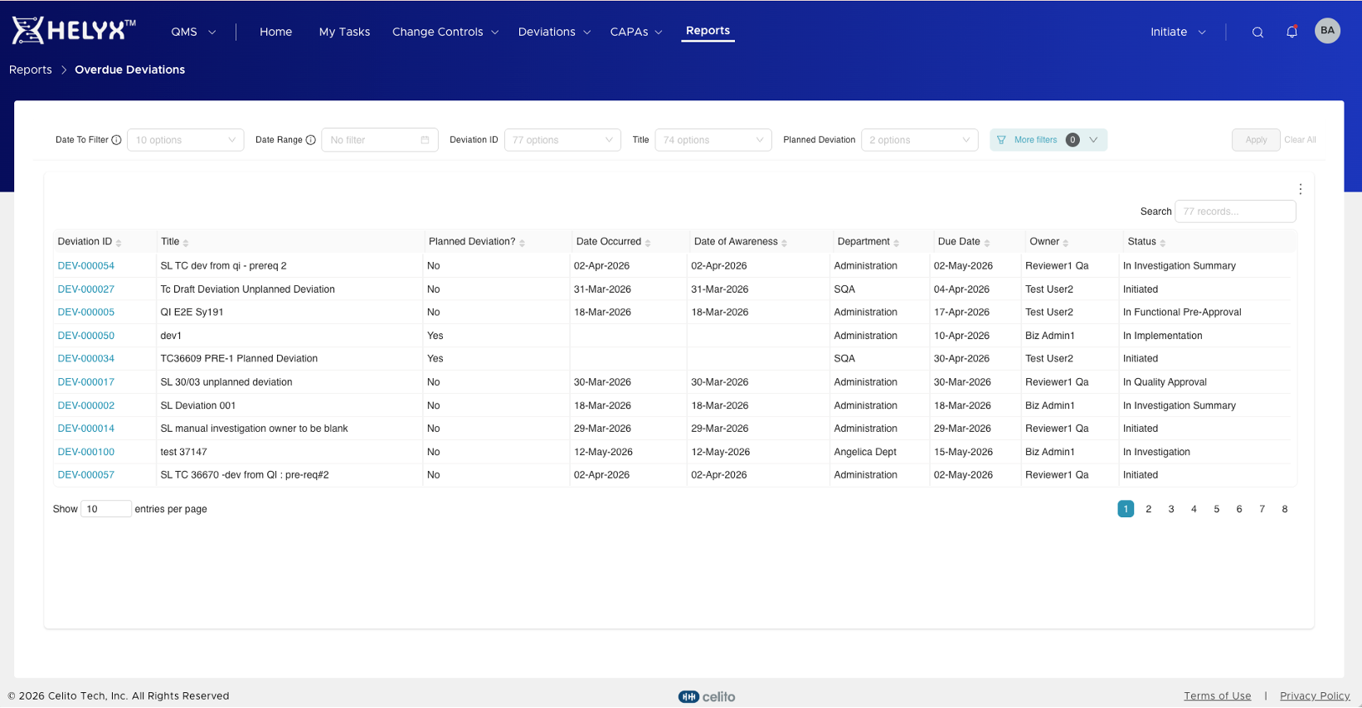Sort by Department column arrows
The image size is (1362, 708).
point(896,243)
